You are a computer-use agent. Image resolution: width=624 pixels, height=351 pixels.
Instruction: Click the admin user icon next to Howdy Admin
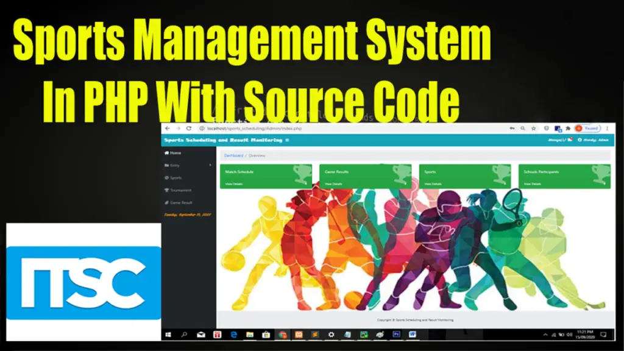[580, 140]
